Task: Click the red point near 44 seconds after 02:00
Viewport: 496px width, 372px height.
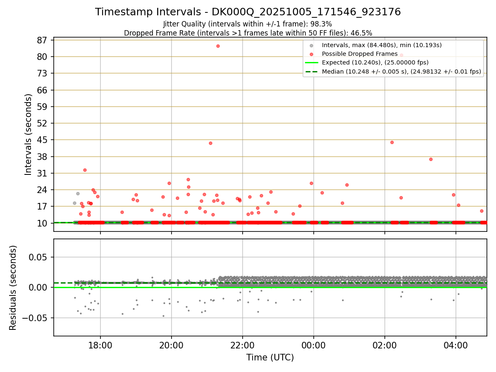Action: [392, 142]
